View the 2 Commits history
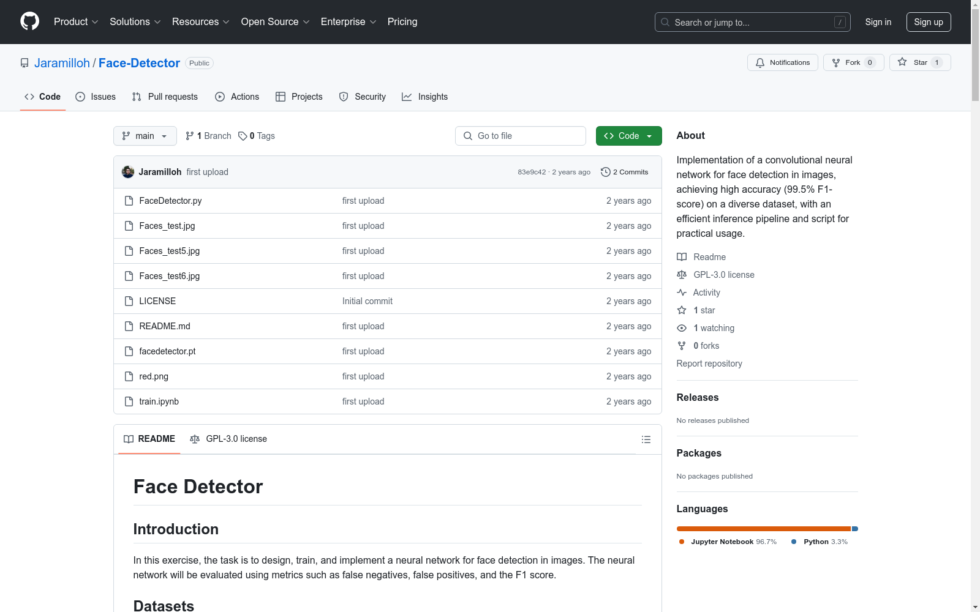Viewport: 980px width, 612px height. (x=624, y=172)
